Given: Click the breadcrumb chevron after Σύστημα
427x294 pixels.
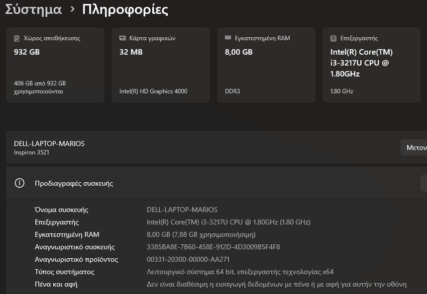Looking at the screenshot, I should (72, 9).
